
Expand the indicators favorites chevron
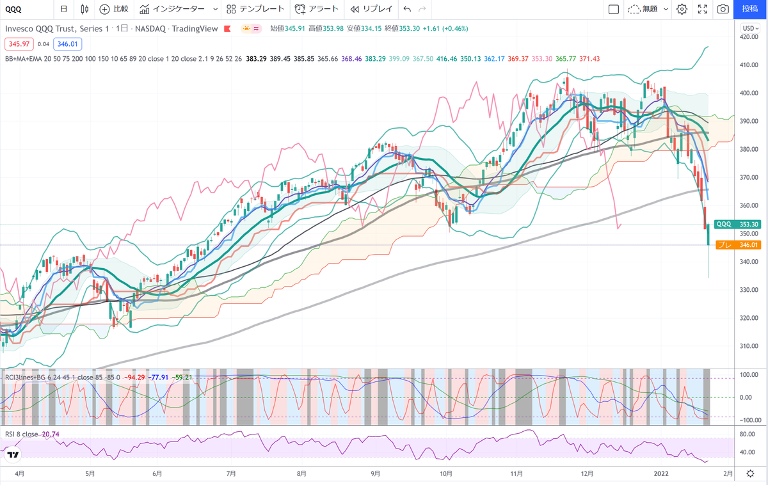(x=215, y=9)
